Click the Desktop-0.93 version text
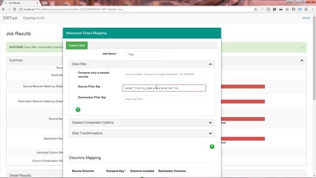Image resolution: width=316 pixels, height=178 pixels. [x=34, y=18]
